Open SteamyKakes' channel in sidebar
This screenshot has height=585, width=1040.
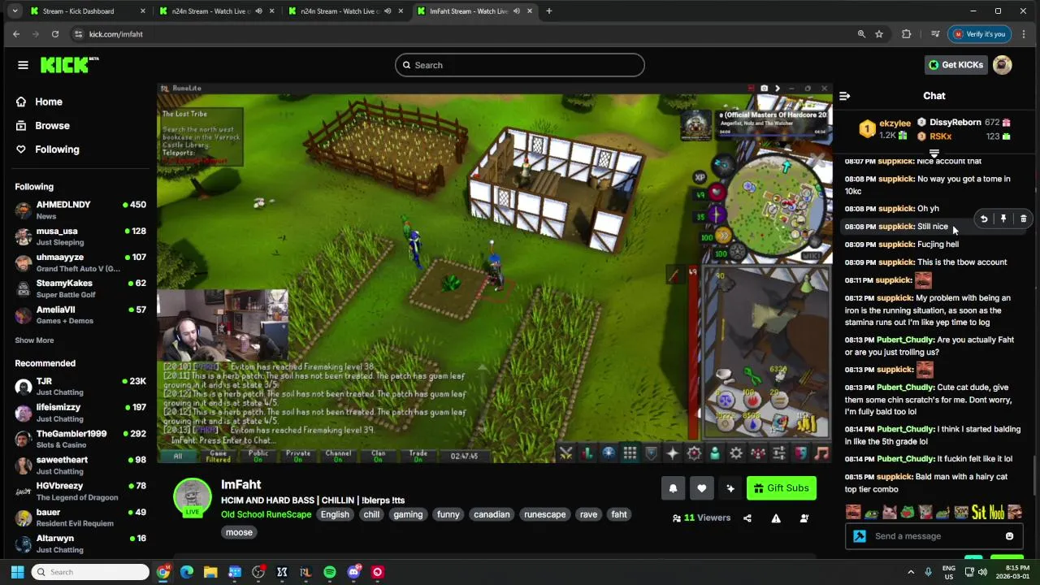point(80,288)
